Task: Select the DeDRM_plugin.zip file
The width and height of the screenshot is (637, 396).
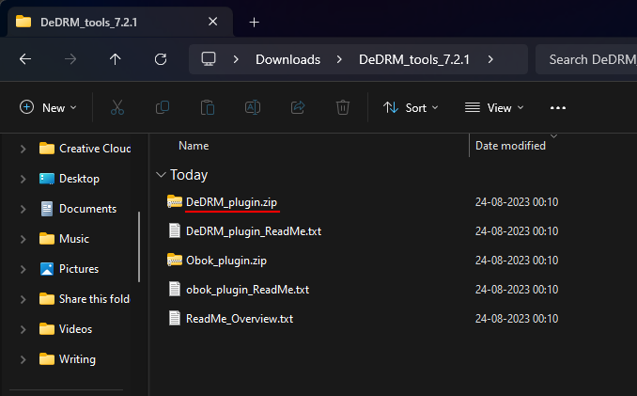Action: [231, 201]
